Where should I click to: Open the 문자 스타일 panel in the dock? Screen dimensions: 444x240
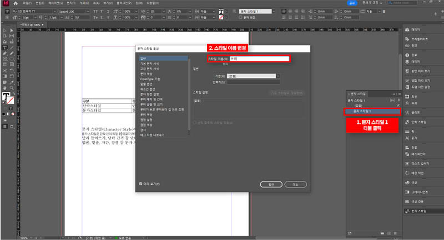point(416,211)
